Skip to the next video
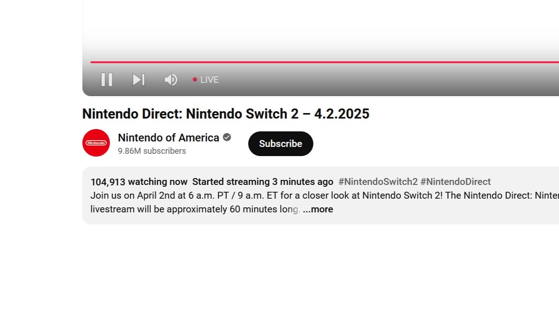 [139, 80]
